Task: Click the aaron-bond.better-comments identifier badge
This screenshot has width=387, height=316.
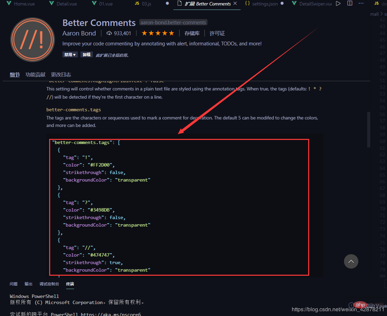Action: (x=173, y=23)
